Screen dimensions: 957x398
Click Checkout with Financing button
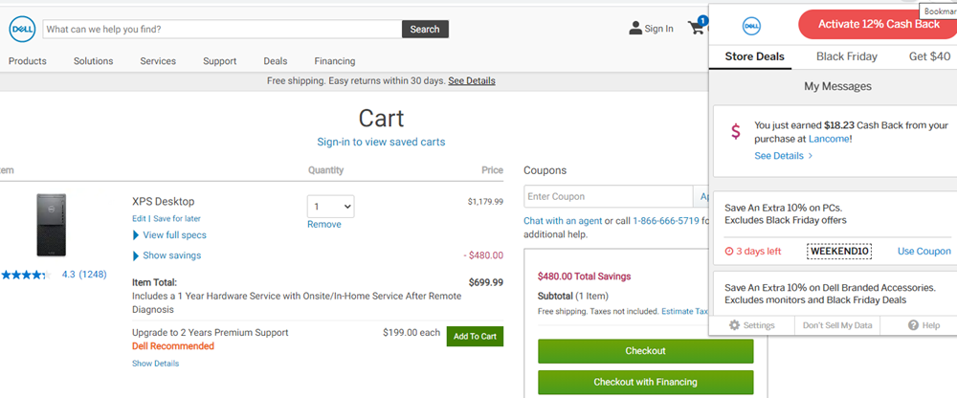click(x=645, y=382)
